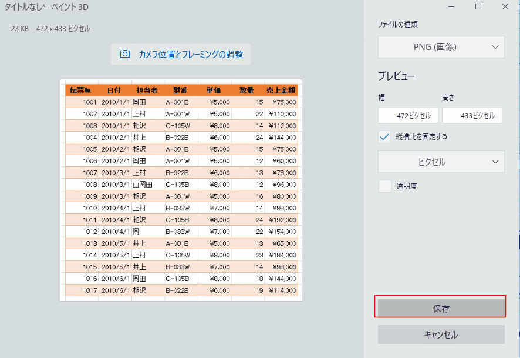Click the 保存 button
This screenshot has width=520, height=358.
coord(441,309)
